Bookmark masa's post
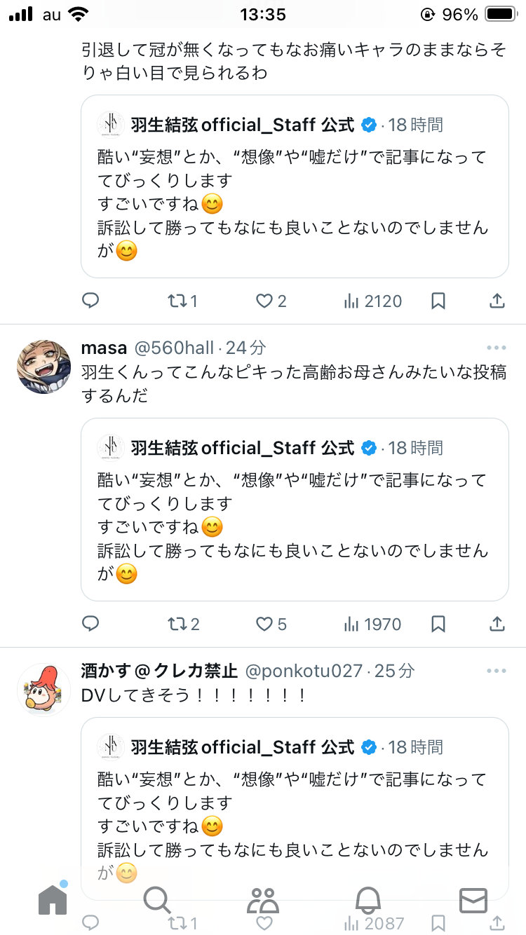The image size is (526, 935). 438,624
